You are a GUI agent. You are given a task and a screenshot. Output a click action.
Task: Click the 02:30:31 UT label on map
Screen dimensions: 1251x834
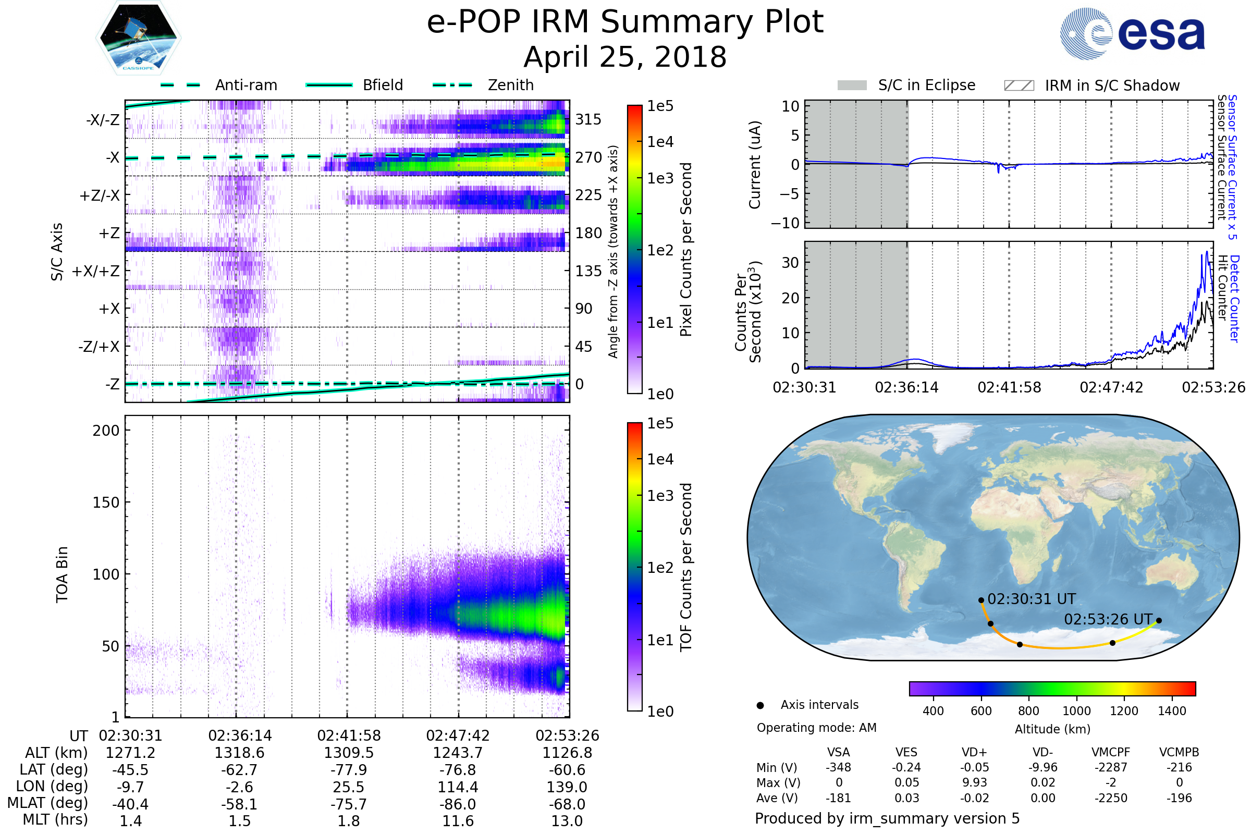click(x=1032, y=599)
